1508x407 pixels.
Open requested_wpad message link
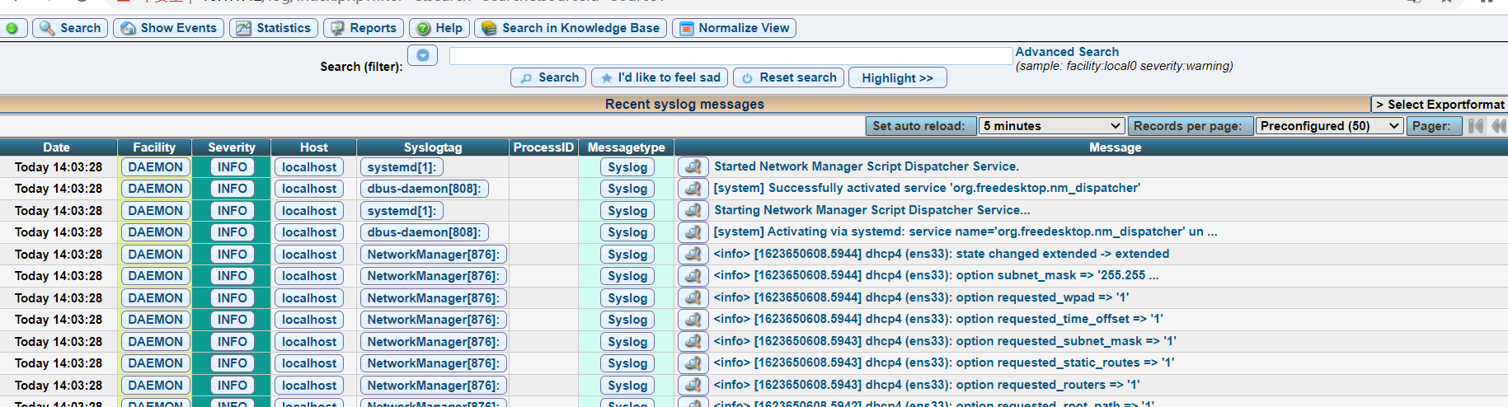(x=922, y=297)
